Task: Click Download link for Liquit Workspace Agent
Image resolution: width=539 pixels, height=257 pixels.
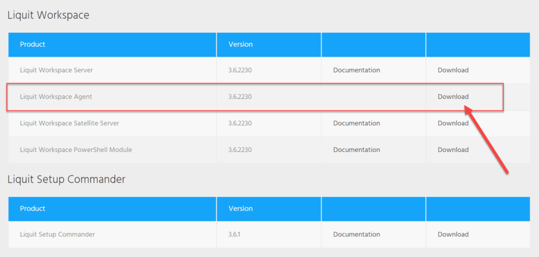Action: [453, 97]
